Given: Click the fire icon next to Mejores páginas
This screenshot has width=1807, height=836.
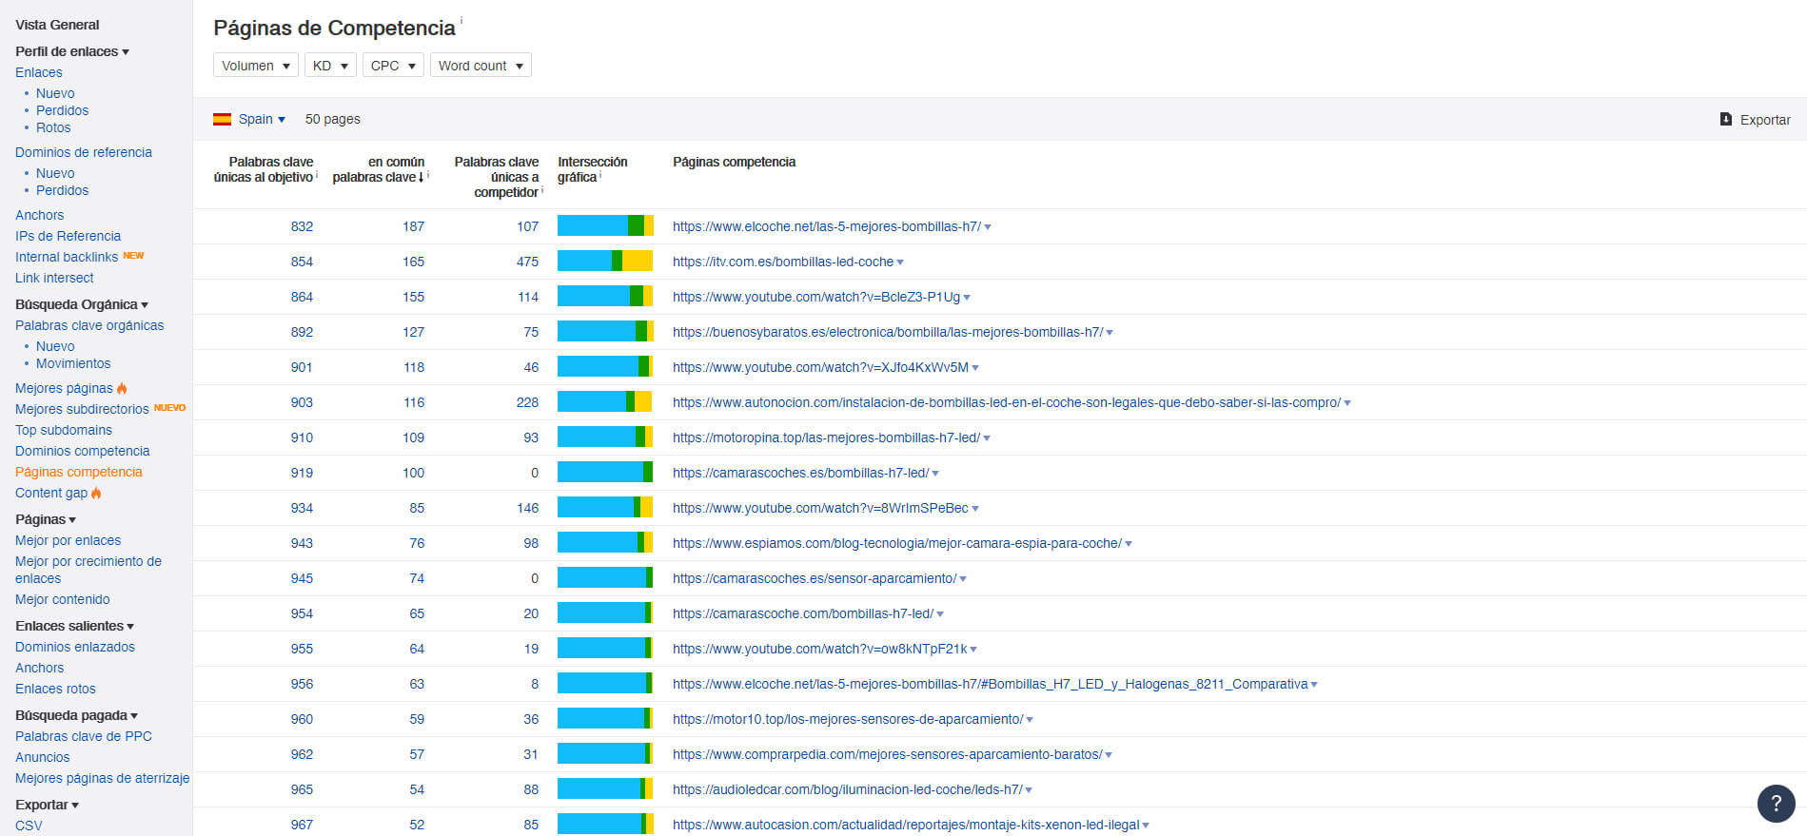Looking at the screenshot, I should pyautogui.click(x=122, y=388).
